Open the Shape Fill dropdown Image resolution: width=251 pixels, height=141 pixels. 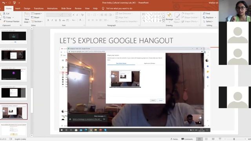click(188, 13)
